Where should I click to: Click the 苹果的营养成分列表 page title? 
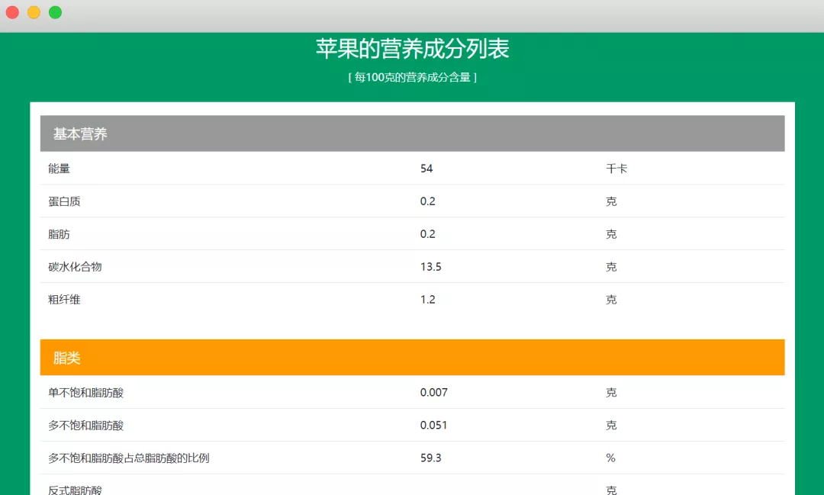click(x=412, y=49)
